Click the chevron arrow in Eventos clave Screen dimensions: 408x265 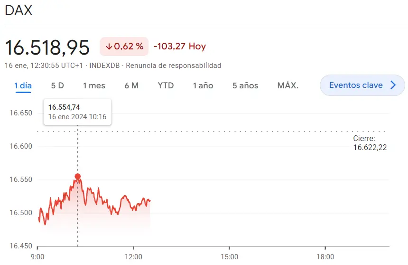(x=393, y=85)
